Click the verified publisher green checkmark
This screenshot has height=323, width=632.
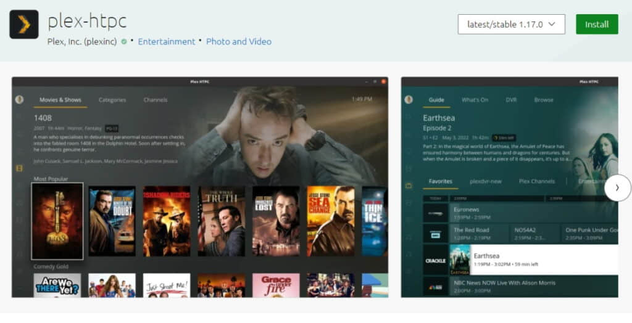click(124, 41)
